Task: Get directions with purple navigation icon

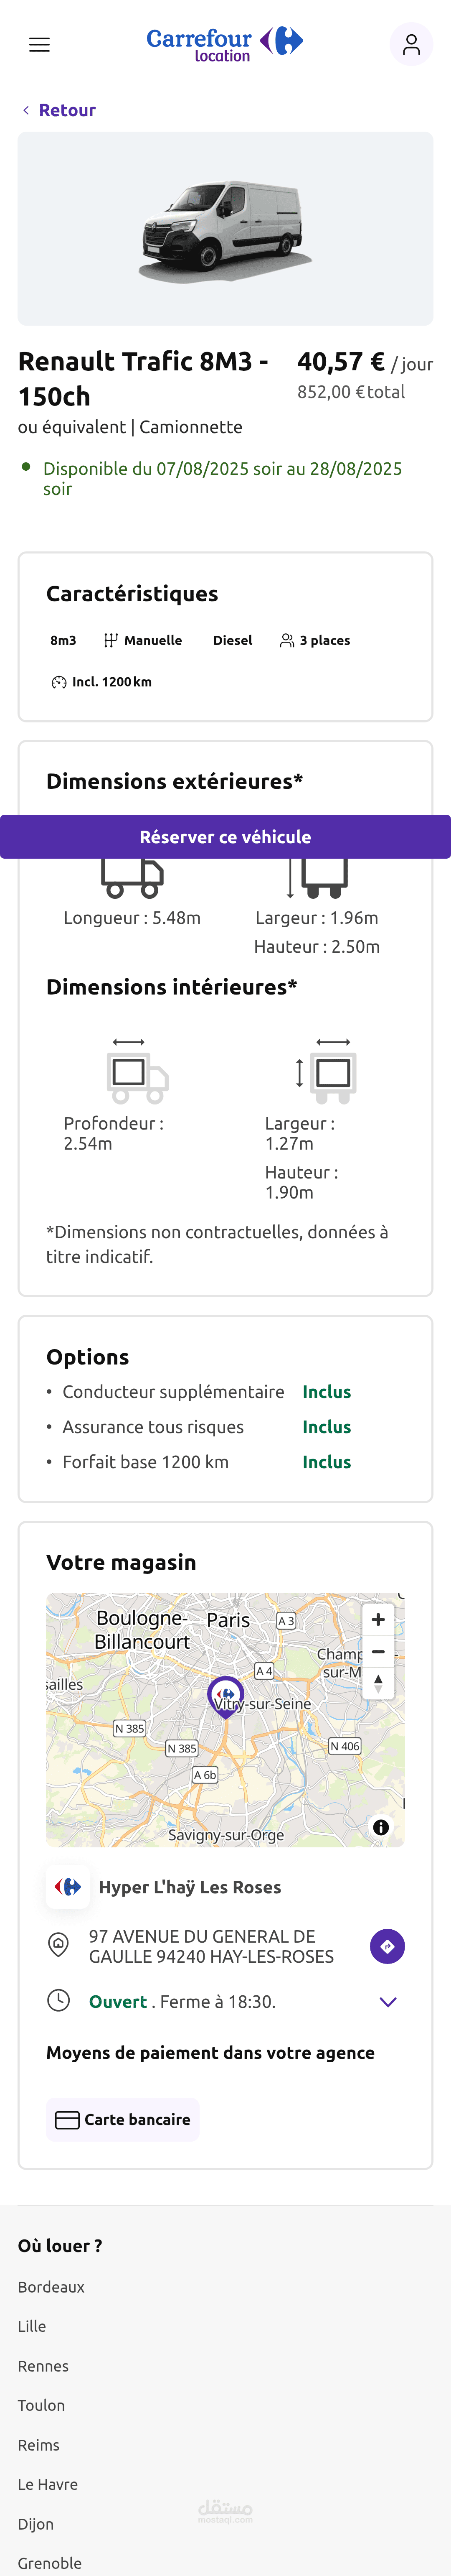Action: [387, 1946]
